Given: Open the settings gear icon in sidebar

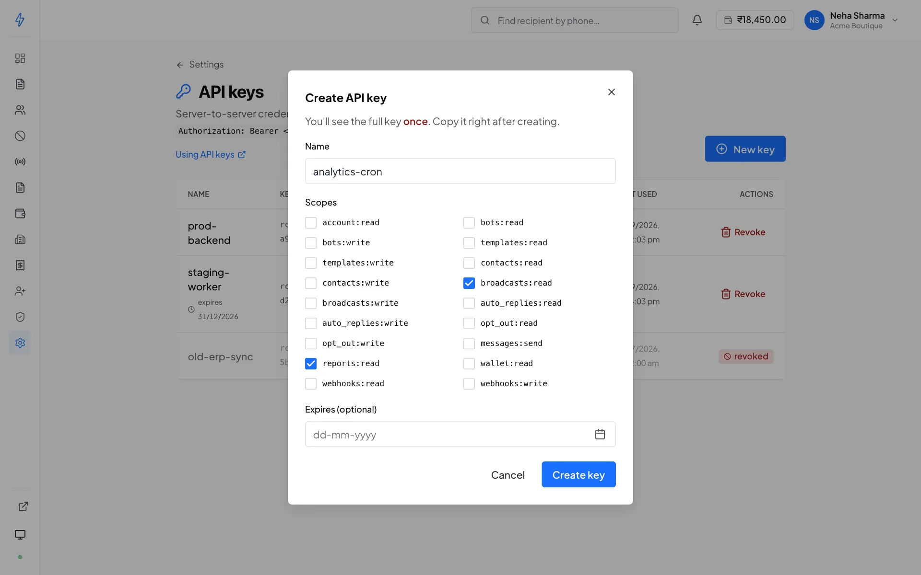Looking at the screenshot, I should pos(20,343).
